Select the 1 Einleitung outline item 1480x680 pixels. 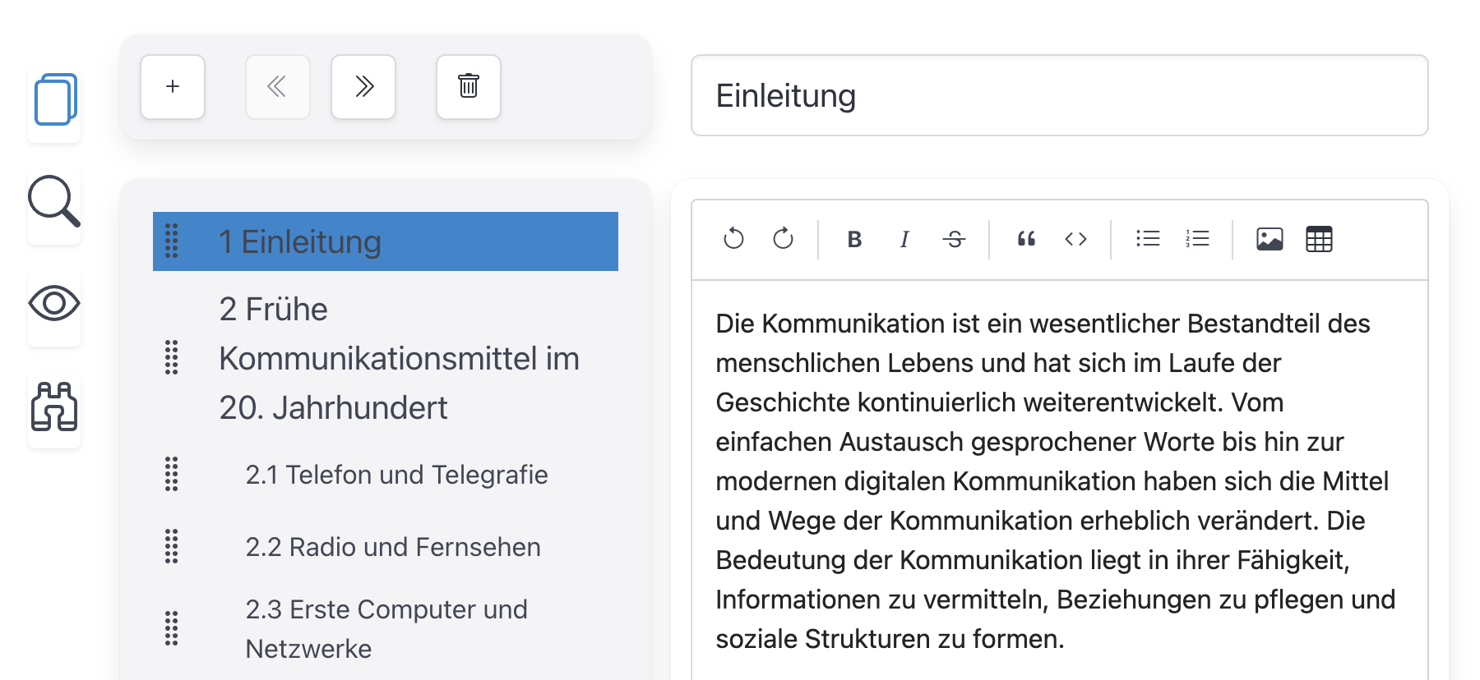tap(386, 241)
